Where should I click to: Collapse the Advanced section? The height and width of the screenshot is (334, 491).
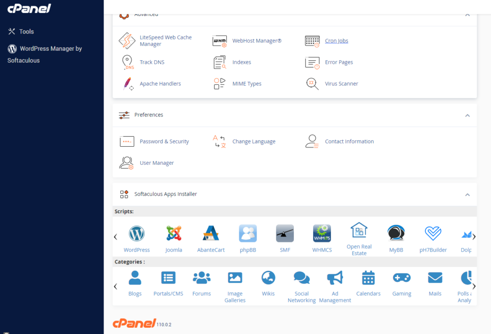pyautogui.click(x=468, y=15)
